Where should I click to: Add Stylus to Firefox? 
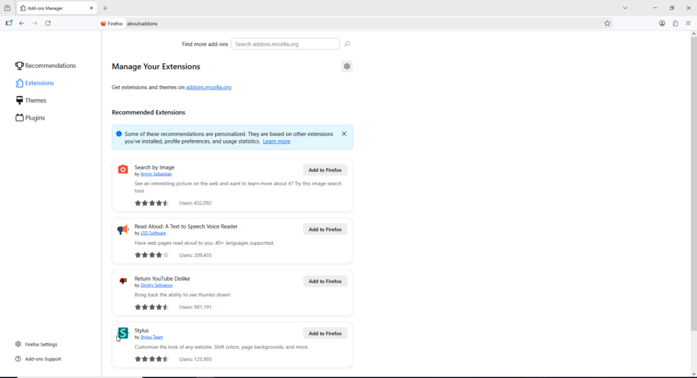click(325, 333)
